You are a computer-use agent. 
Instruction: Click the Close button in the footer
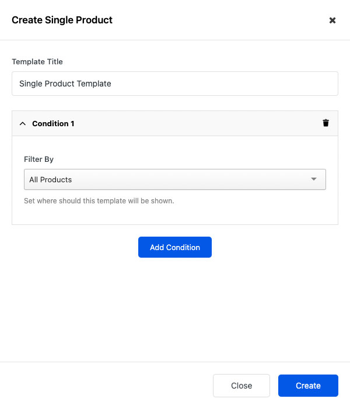(242, 386)
